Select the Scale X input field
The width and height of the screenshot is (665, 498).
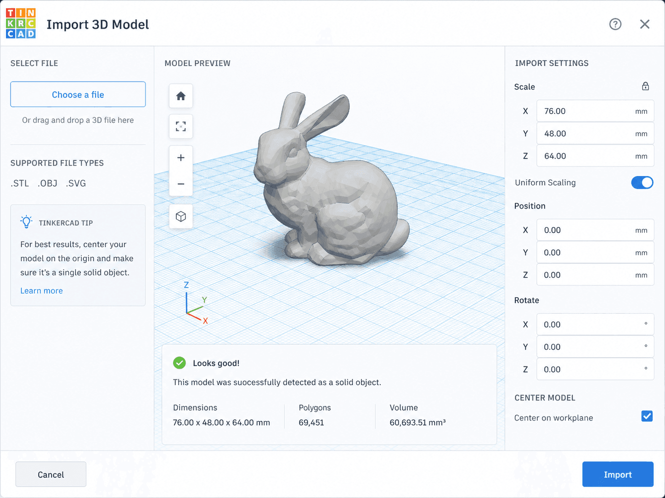pyautogui.click(x=595, y=111)
